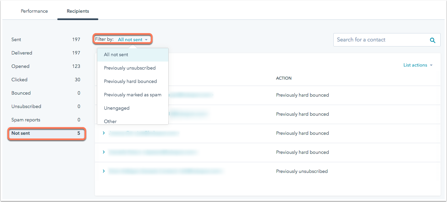This screenshot has height=202, width=447.
Task: Choose "Unengaged" from the filter dropdown
Action: point(117,108)
